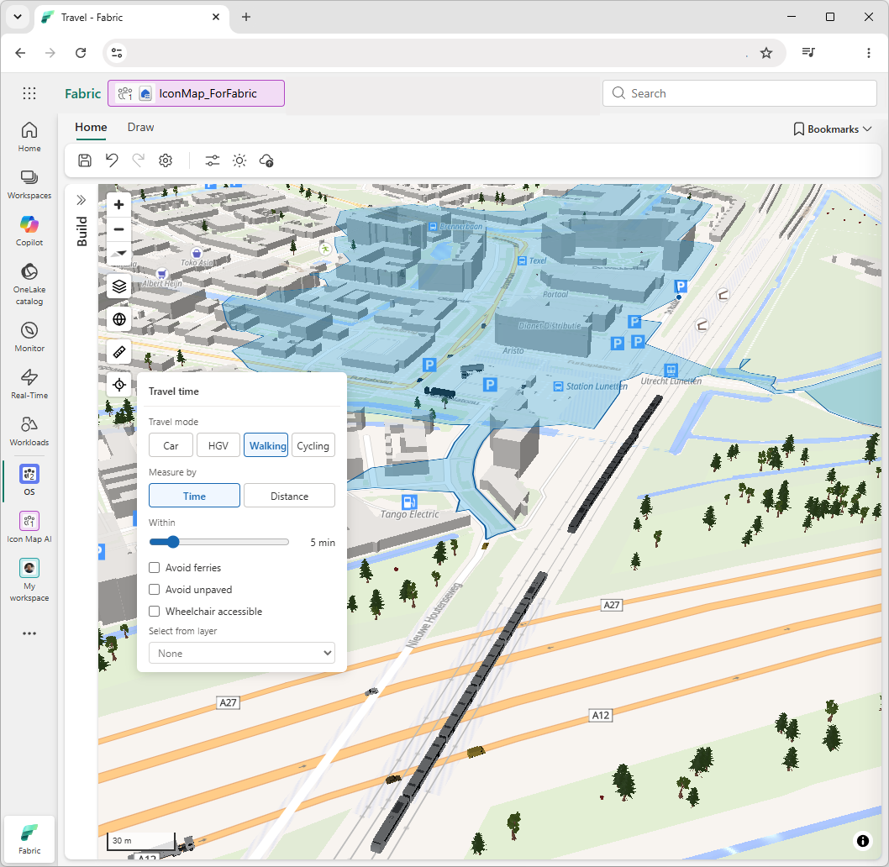The image size is (889, 867).
Task: Measure by Time option
Action: pos(194,496)
